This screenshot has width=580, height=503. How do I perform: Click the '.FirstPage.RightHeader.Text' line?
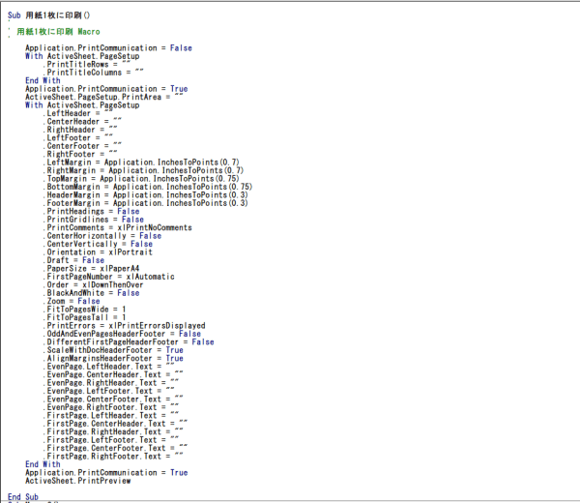[113, 431]
